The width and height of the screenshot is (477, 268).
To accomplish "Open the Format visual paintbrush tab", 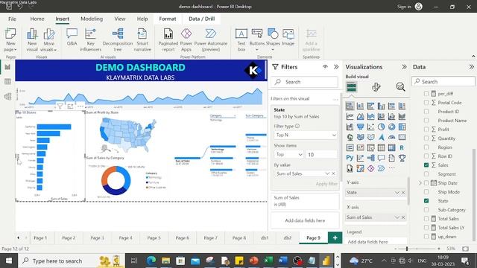I will tap(376, 87).
